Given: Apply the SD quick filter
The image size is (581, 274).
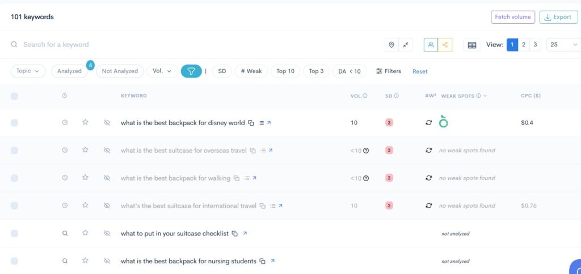Looking at the screenshot, I should point(222,71).
